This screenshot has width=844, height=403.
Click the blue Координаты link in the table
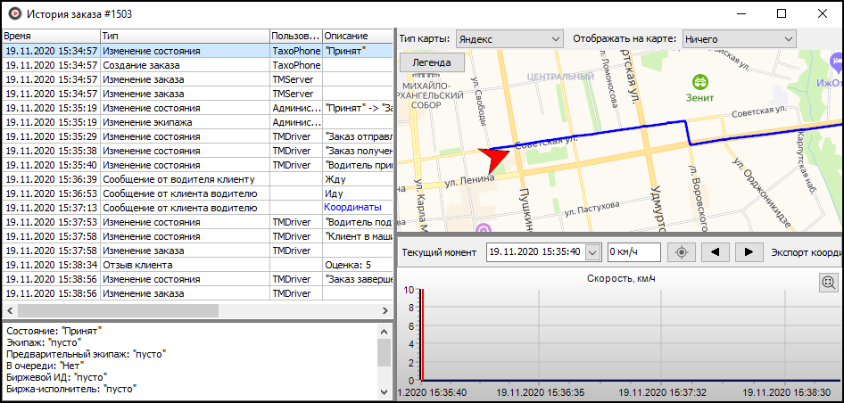(352, 208)
